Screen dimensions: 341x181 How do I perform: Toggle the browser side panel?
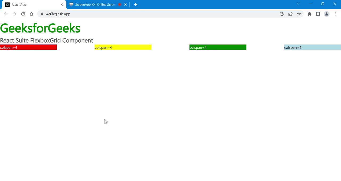[318, 14]
